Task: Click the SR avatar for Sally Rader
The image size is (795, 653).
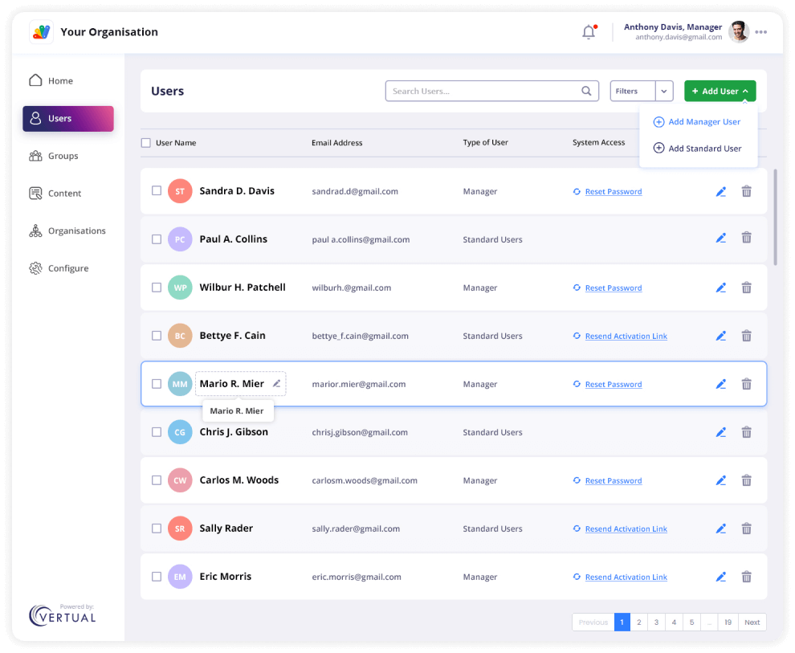Action: pos(180,529)
